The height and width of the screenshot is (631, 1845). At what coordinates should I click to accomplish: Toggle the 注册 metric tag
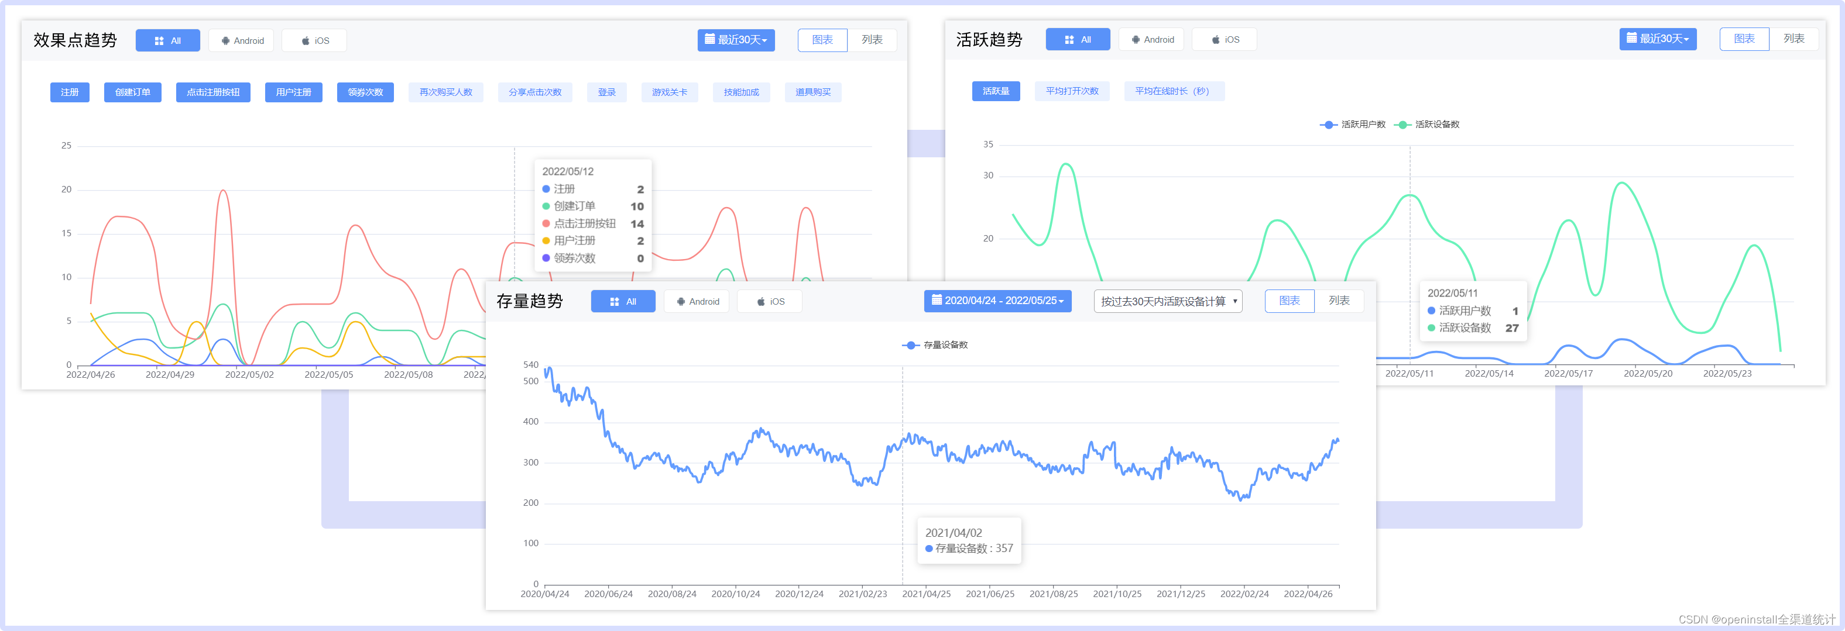pyautogui.click(x=70, y=92)
